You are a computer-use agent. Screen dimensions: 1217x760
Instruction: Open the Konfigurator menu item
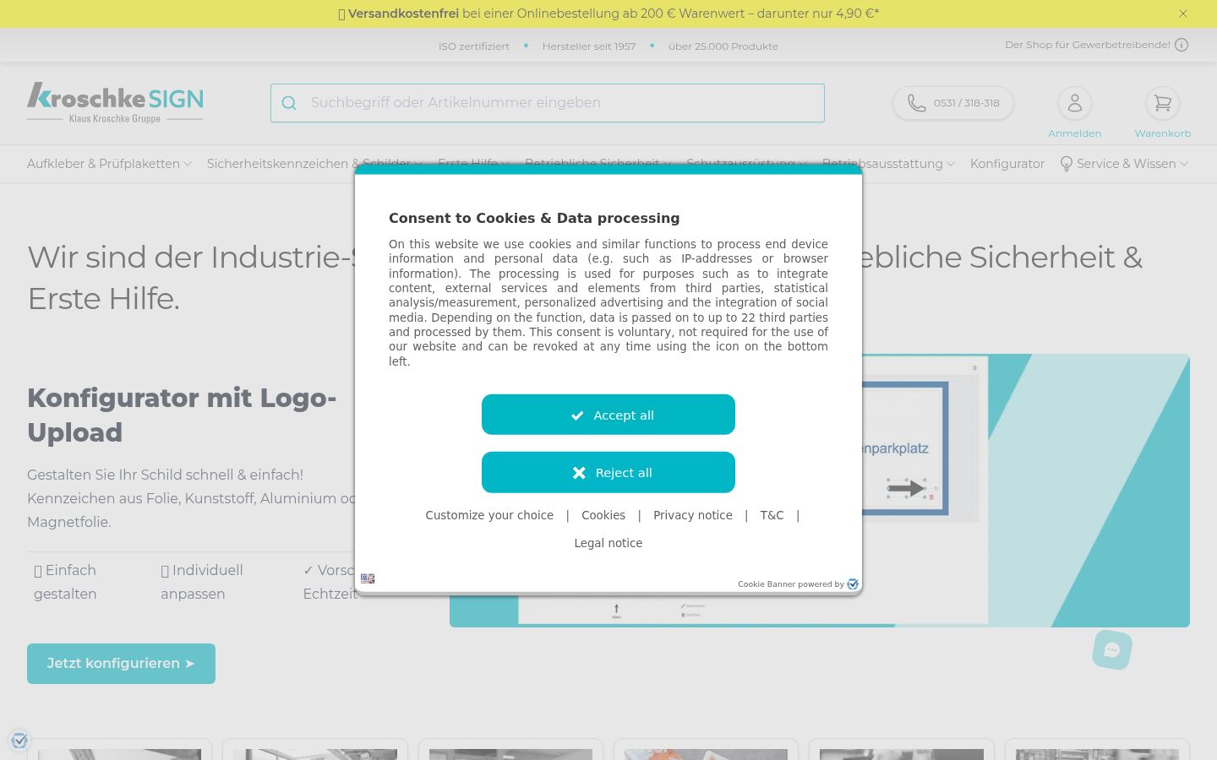pyautogui.click(x=1007, y=164)
